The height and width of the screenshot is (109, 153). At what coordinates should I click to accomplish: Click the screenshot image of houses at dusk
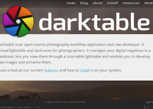[76, 90]
